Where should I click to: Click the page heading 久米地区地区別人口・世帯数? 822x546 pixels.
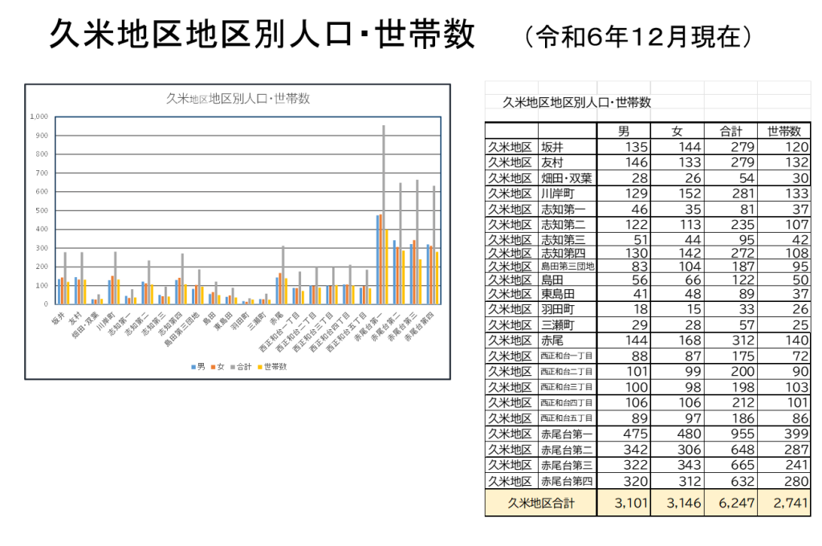click(262, 35)
